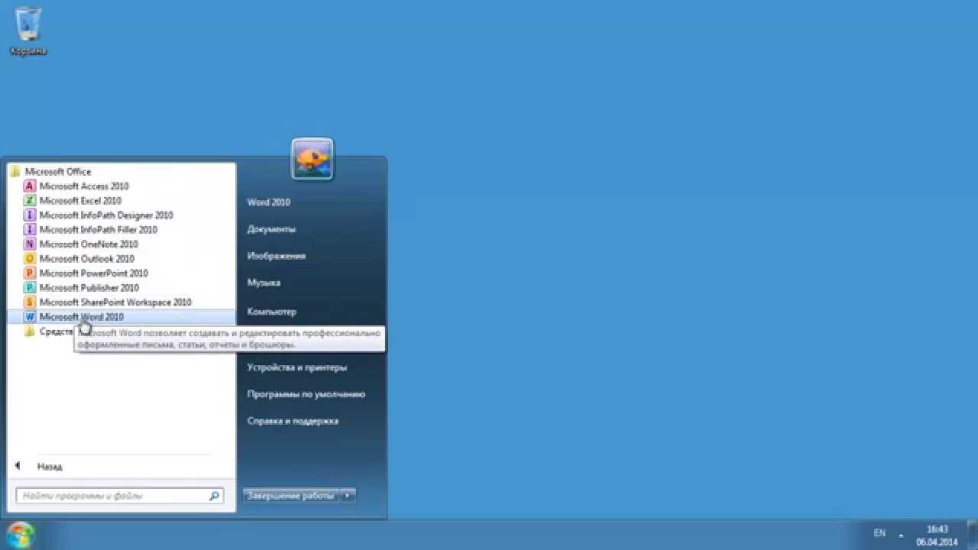Click the Microsoft Outlook 2010 icon
Screen dimensions: 978x550
(x=30, y=258)
